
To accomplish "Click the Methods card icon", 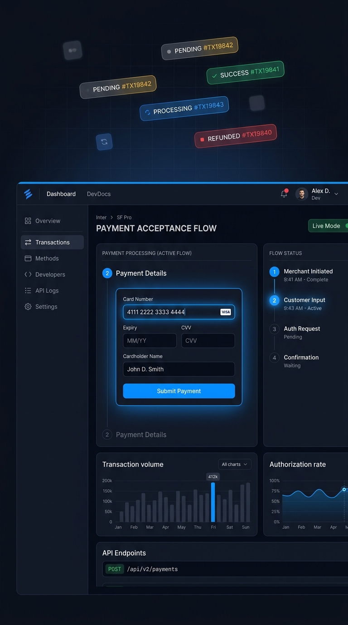I will point(28,258).
